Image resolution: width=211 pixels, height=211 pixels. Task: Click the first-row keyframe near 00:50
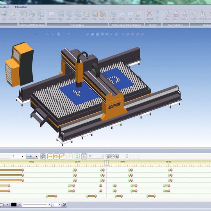click(x=170, y=170)
